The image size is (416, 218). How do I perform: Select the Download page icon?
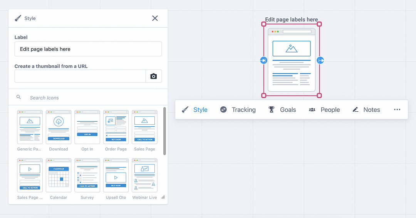[59, 127]
